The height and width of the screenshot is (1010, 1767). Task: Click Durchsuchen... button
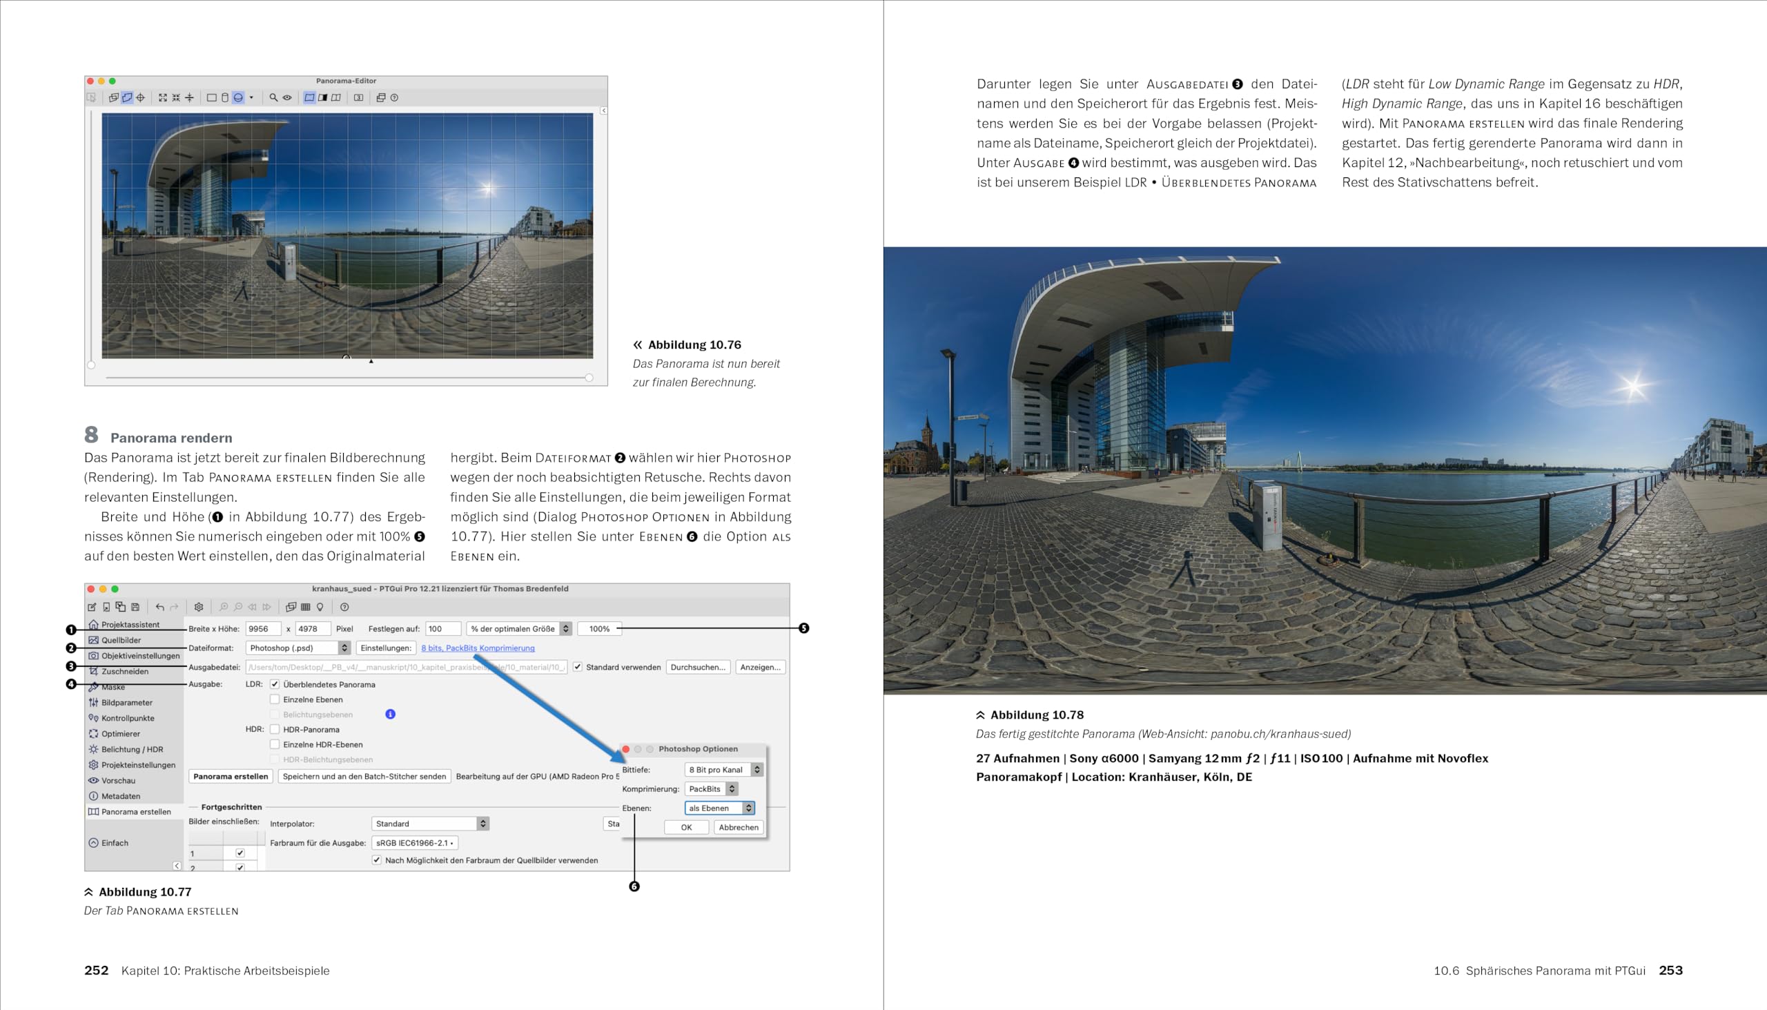pos(698,668)
